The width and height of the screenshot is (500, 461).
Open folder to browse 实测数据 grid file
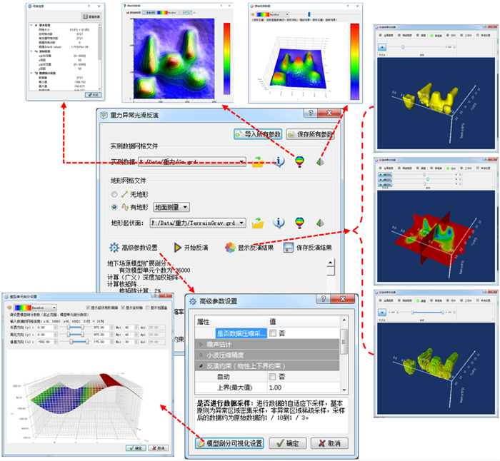258,162
